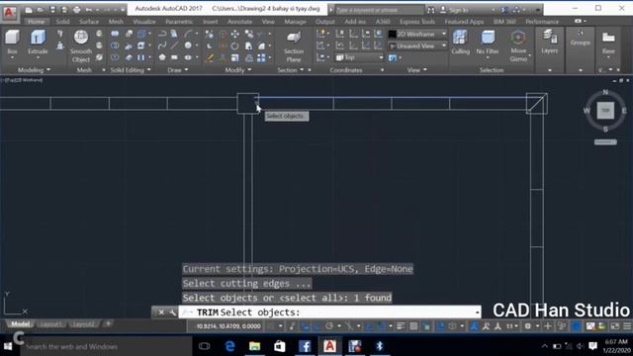Select the Rectangle draw tool
This screenshot has width=633, height=356.
coord(174,57)
